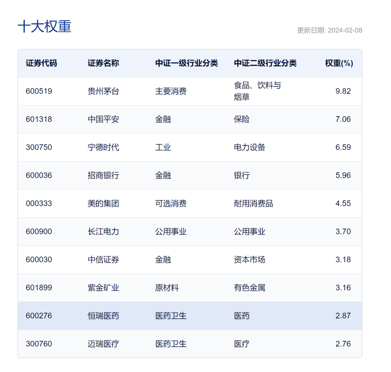The height and width of the screenshot is (372, 391).
Task: Click the 耐用消费品 industry cell
Action: click(253, 204)
